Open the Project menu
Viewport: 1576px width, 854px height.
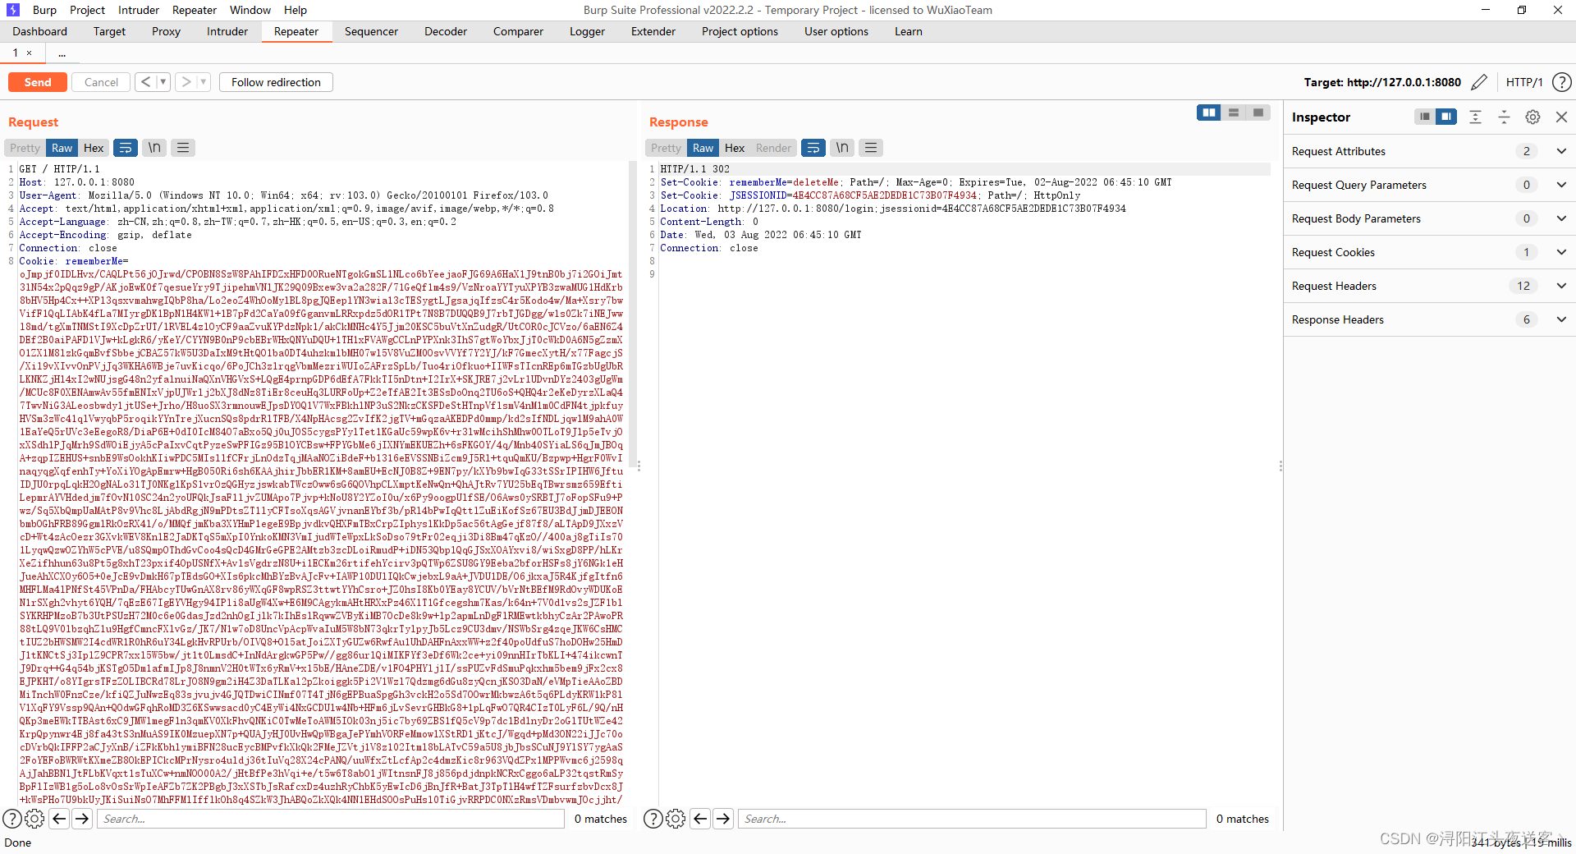(87, 10)
